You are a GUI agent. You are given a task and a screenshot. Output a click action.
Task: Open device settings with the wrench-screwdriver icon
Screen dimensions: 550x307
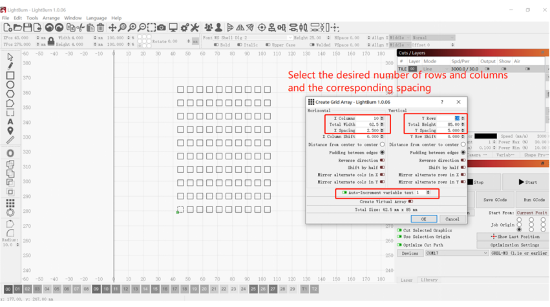point(195,28)
